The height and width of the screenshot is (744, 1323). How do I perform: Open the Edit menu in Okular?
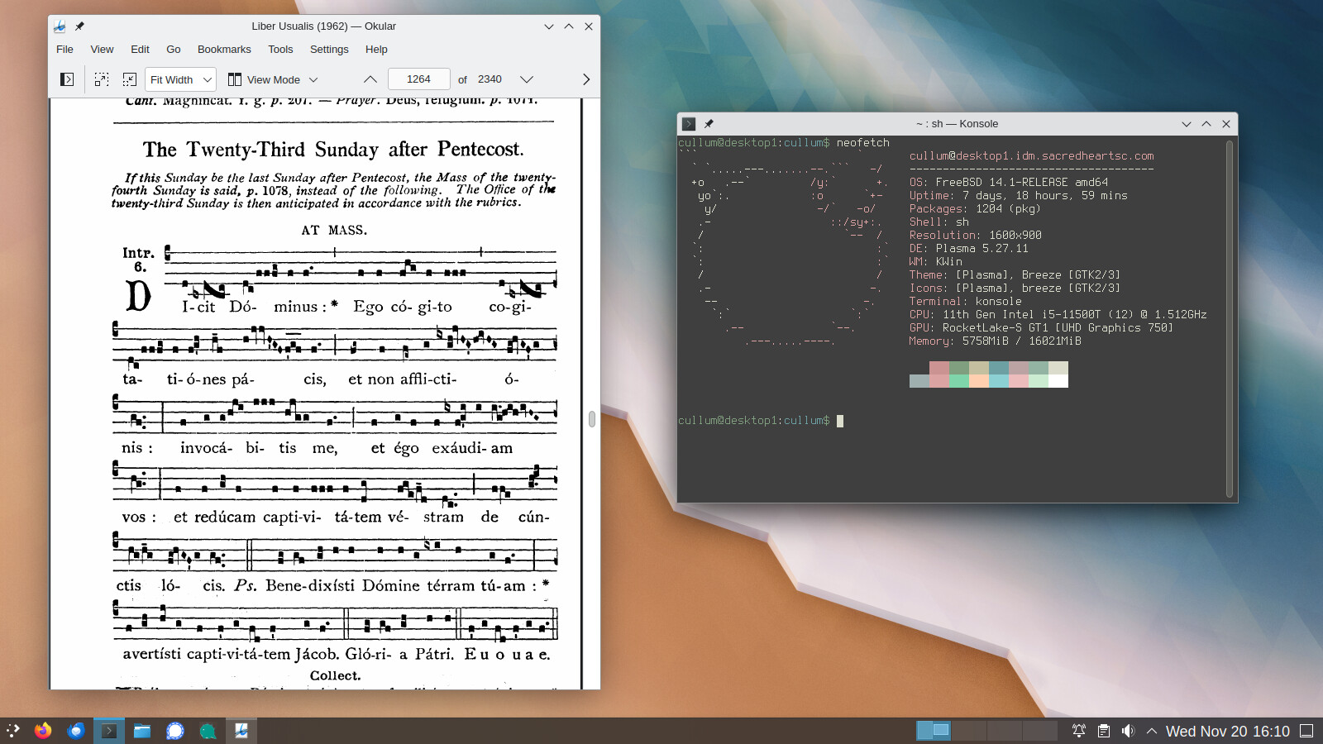(140, 49)
